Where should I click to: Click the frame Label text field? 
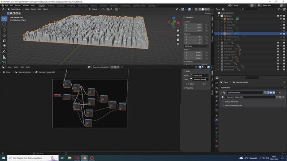199,80
